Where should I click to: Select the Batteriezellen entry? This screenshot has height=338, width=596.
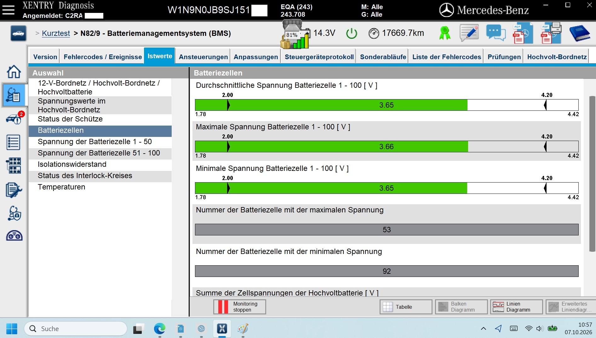click(100, 131)
